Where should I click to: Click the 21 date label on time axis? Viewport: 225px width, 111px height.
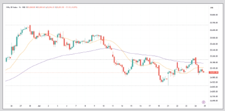pos(168,106)
